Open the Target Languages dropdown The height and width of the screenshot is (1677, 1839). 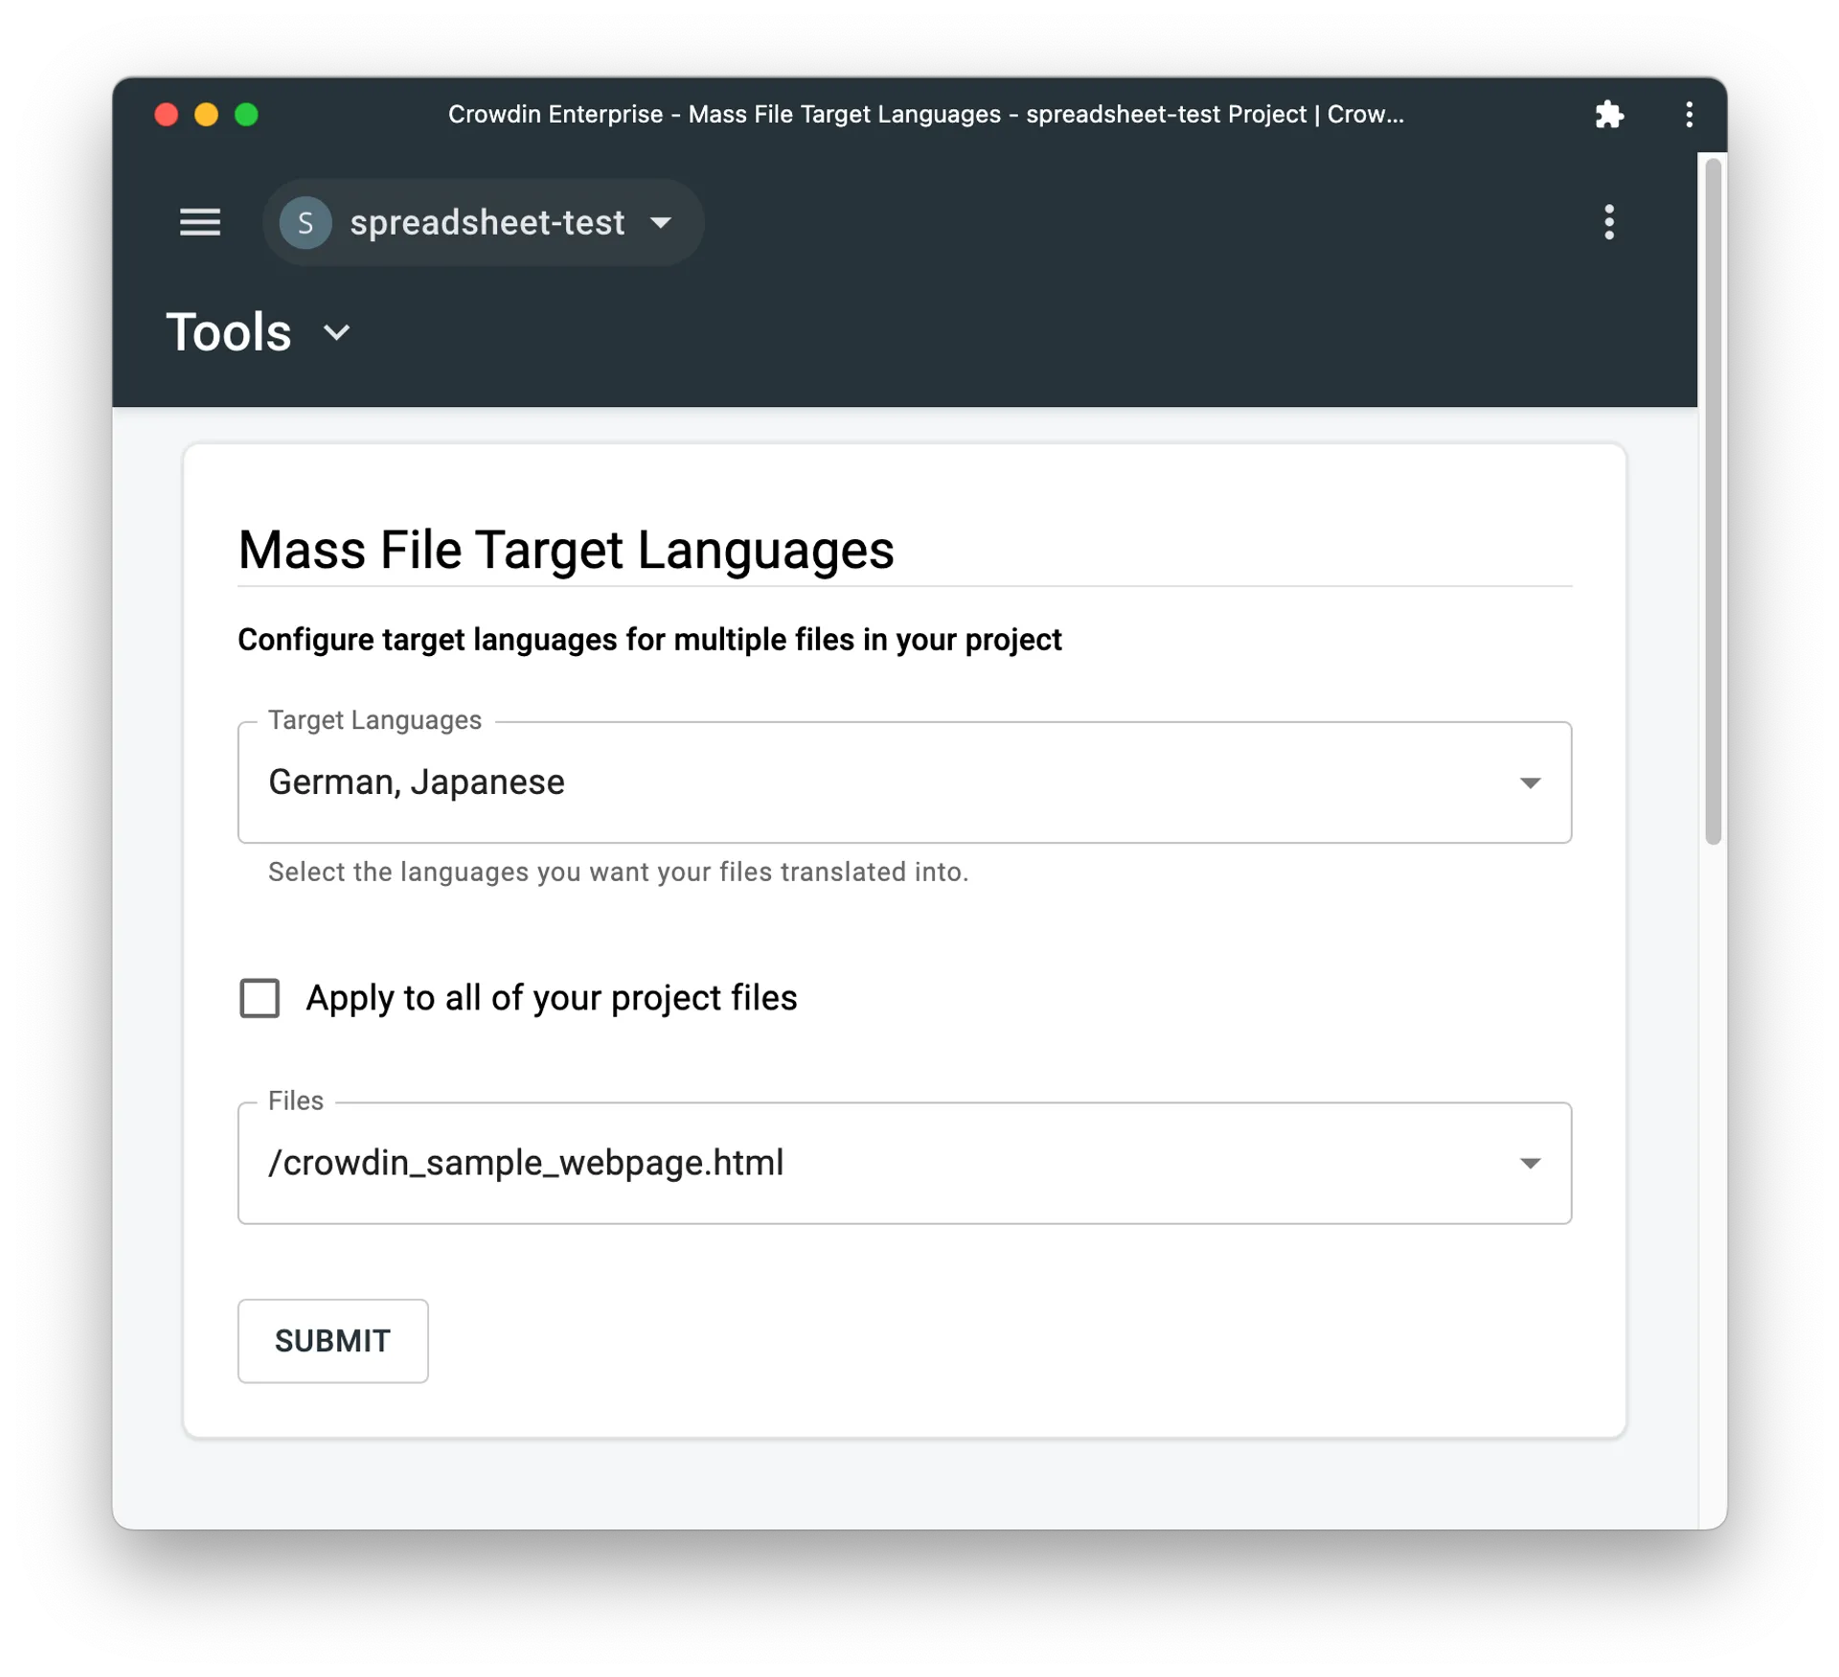(904, 782)
